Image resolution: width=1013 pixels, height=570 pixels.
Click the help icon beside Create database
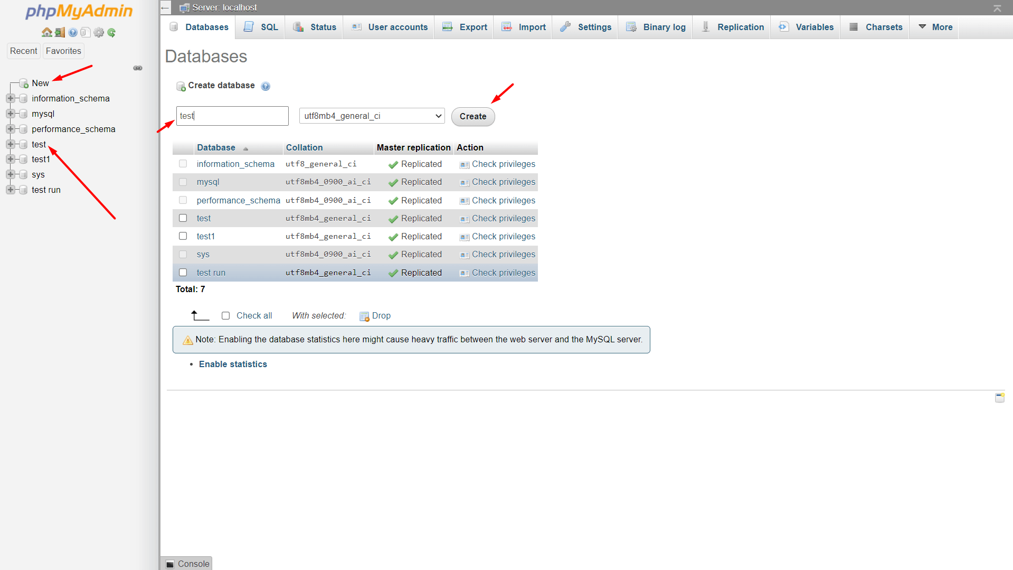click(266, 86)
